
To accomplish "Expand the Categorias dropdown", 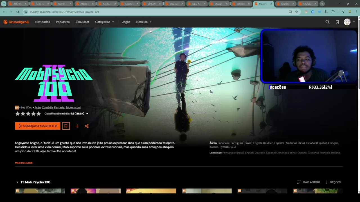I will [x=104, y=22].
